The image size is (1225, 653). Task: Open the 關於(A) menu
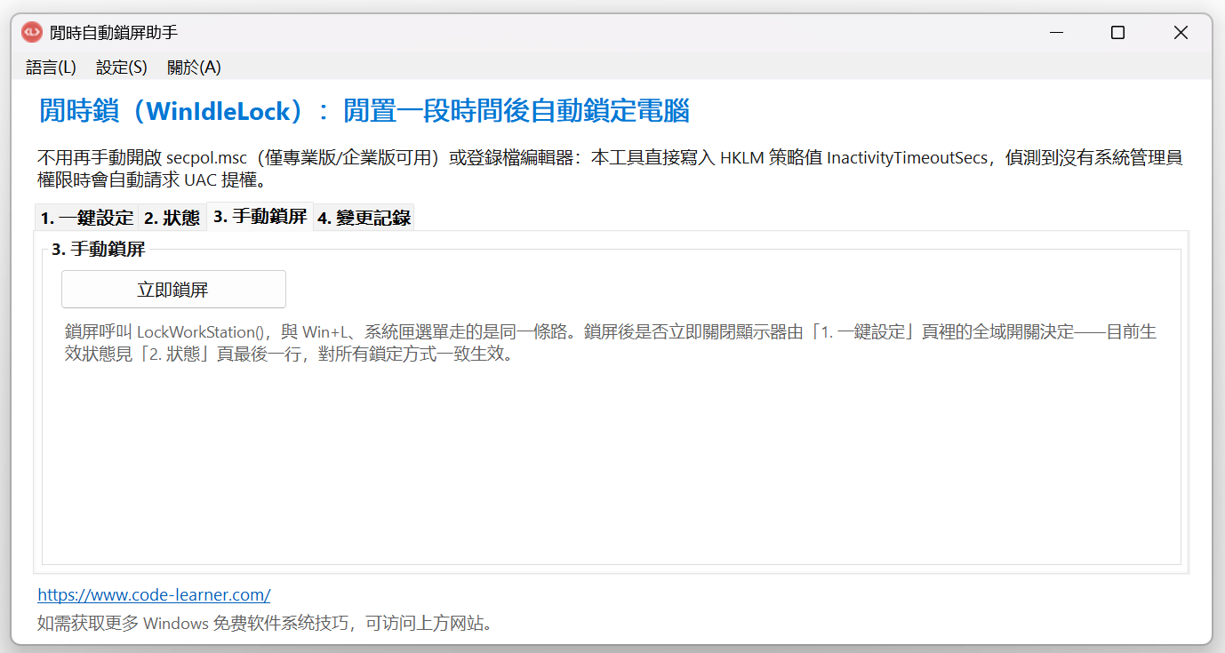(194, 68)
